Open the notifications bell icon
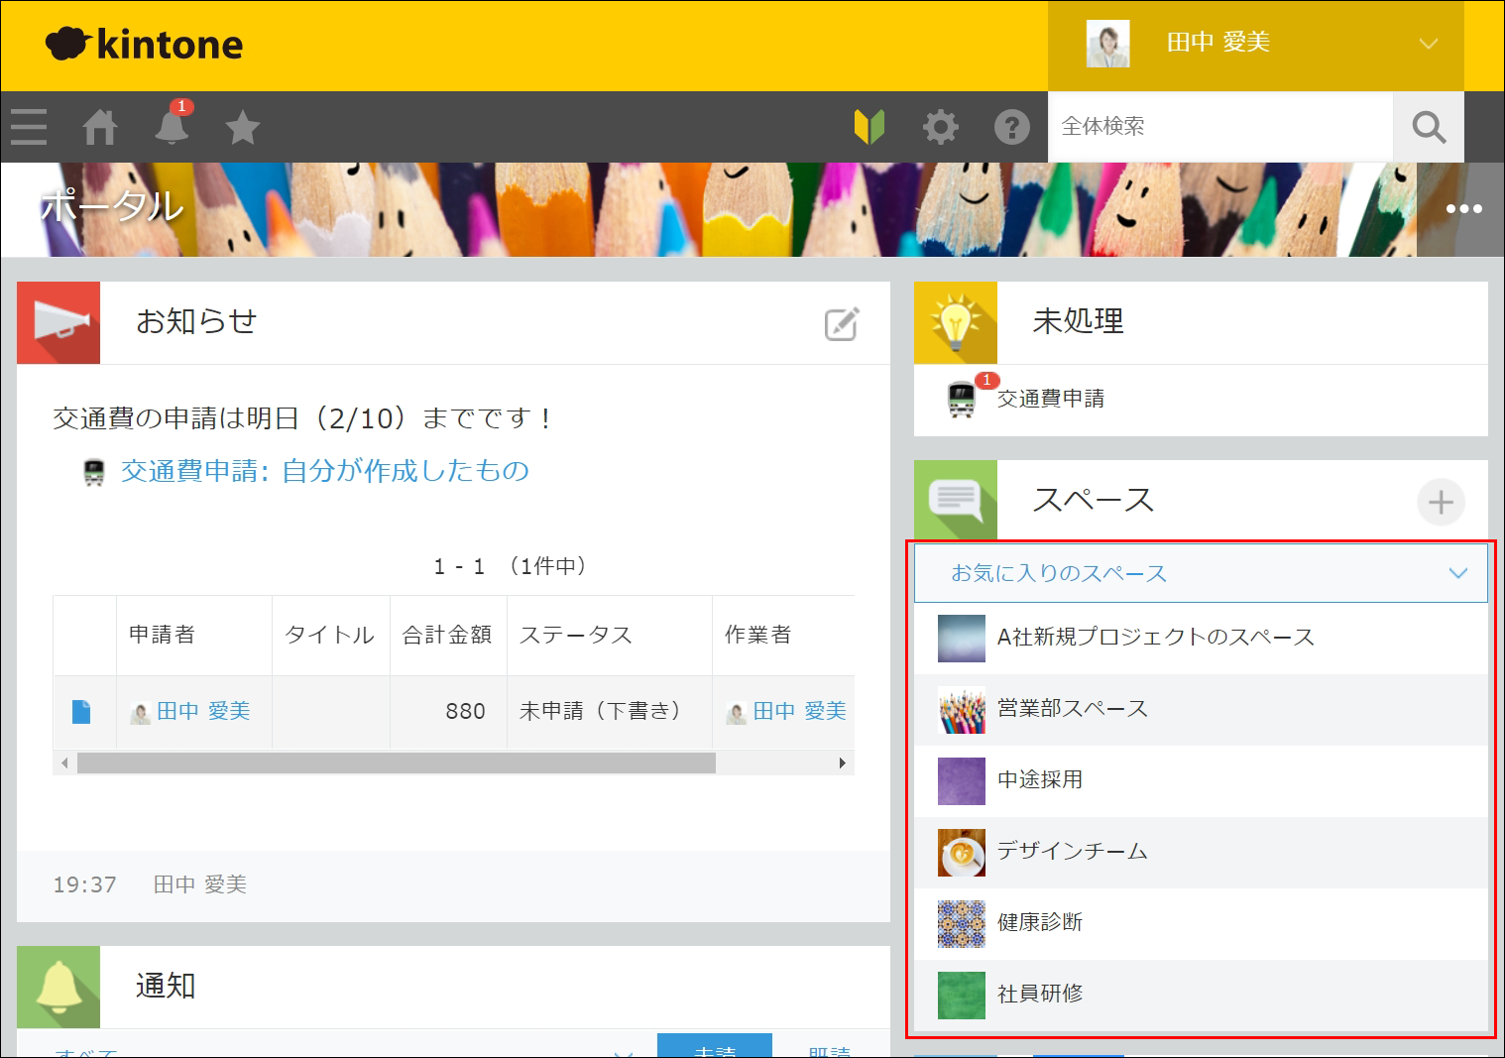 172,128
